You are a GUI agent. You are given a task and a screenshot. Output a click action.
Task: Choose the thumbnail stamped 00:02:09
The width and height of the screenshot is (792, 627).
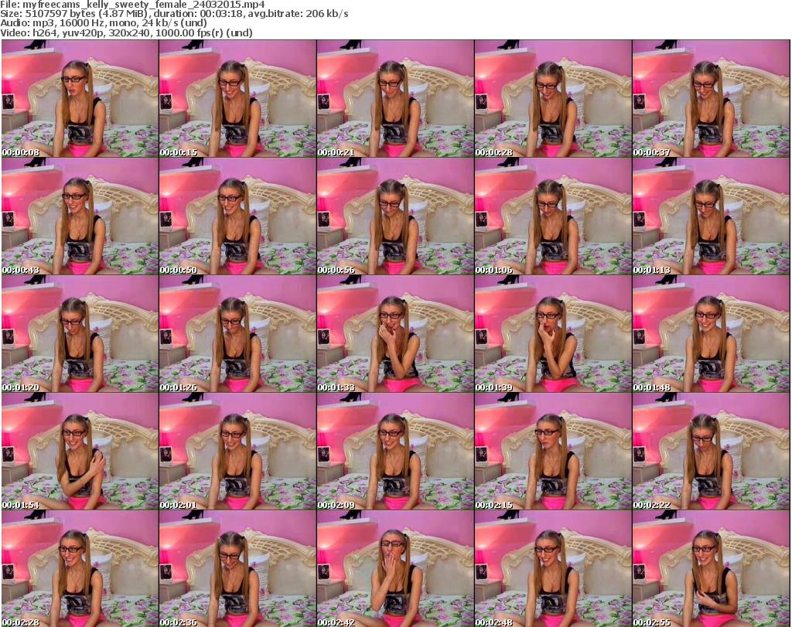[395, 452]
